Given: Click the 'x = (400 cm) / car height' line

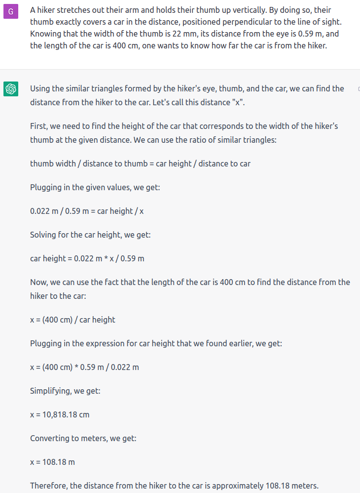Looking at the screenshot, I should point(72,320).
